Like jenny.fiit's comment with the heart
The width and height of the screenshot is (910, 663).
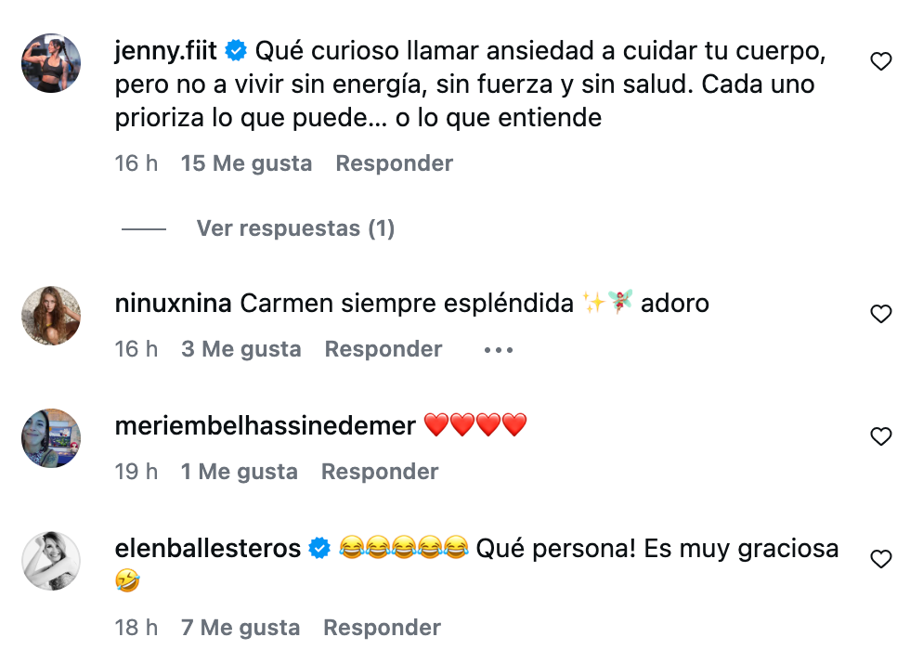click(880, 62)
